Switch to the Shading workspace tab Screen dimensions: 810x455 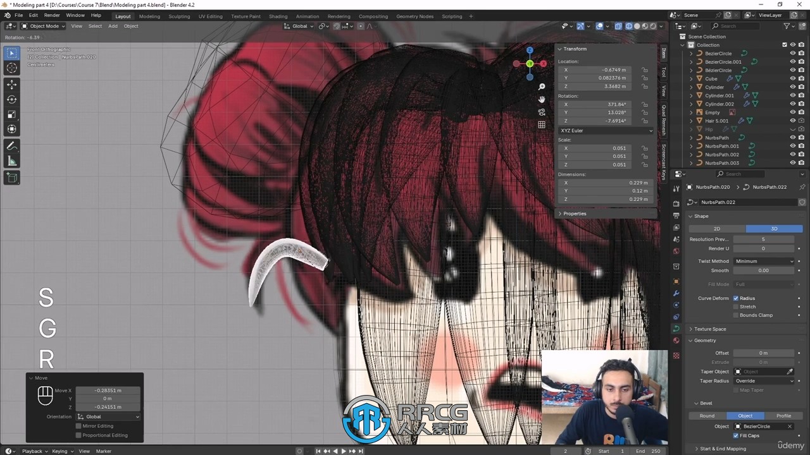(x=278, y=16)
